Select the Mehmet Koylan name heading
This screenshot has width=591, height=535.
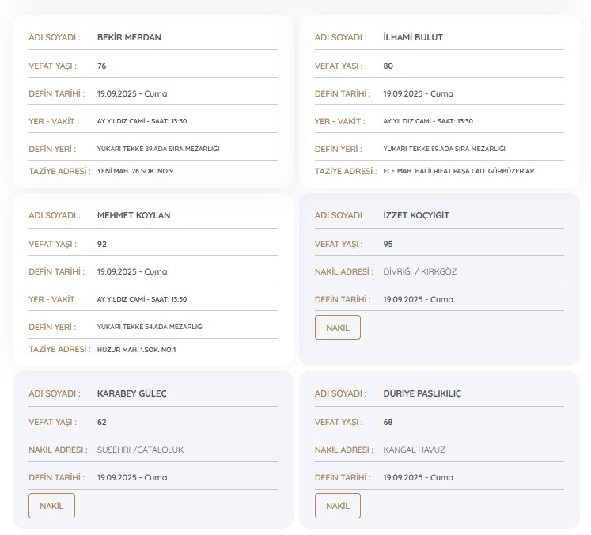click(133, 215)
